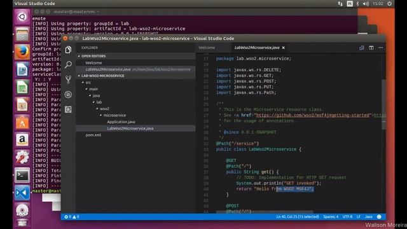Screen dimensions: 407x229
Task: Click the errors and warnings count indicator
Action: 72,216
